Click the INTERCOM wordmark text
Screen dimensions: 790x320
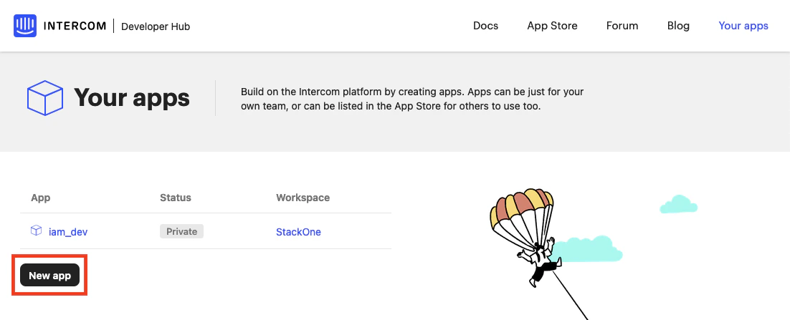click(x=75, y=26)
